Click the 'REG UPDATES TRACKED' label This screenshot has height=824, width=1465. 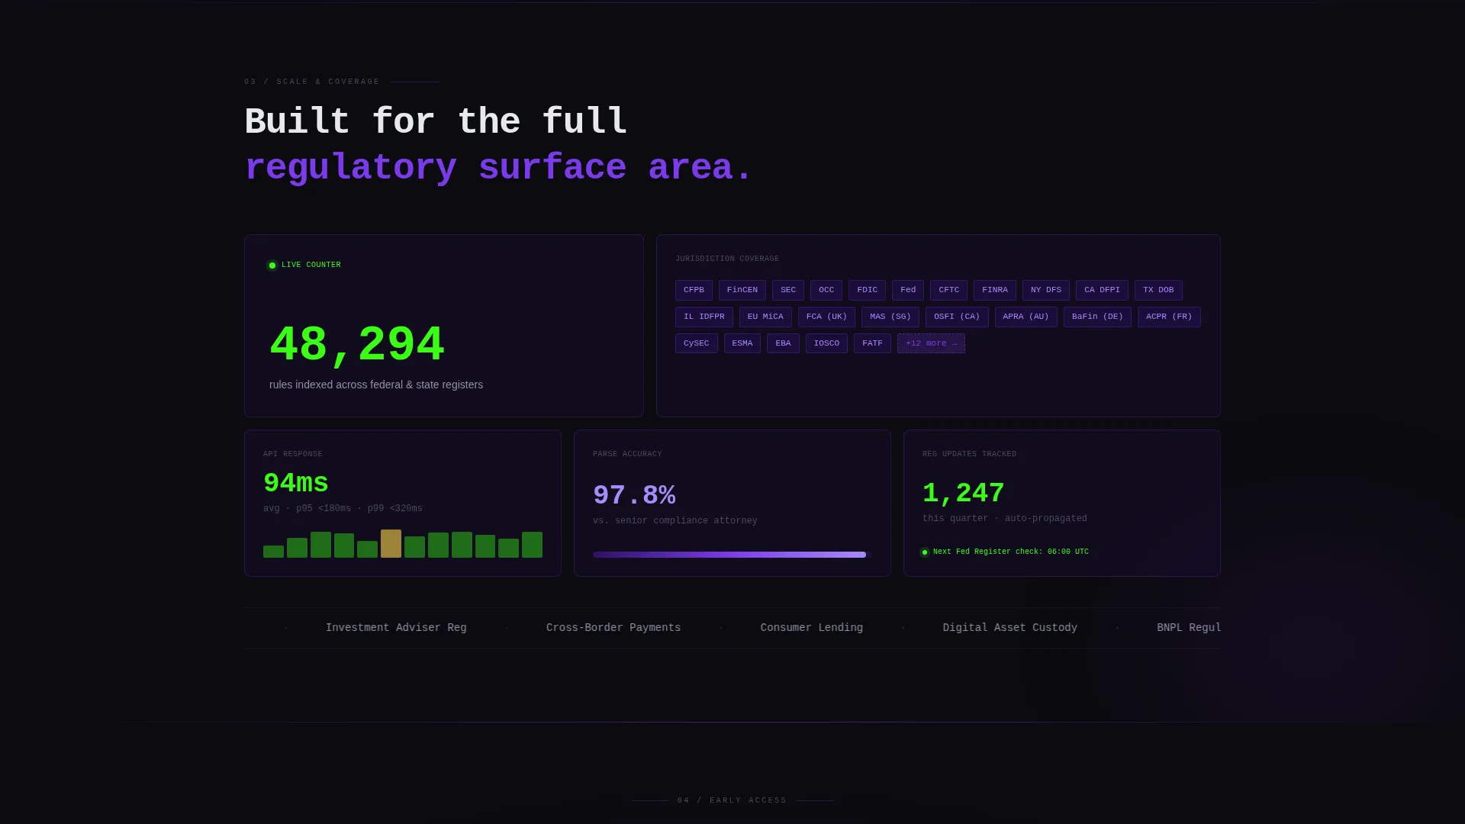tap(969, 454)
